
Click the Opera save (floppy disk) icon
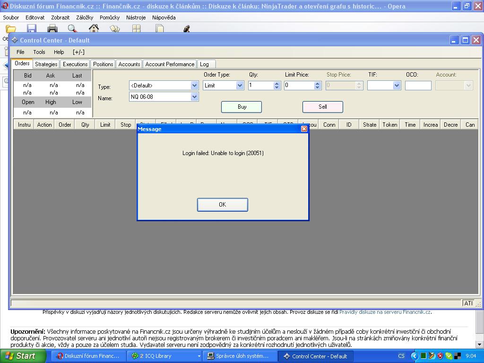(x=32, y=29)
